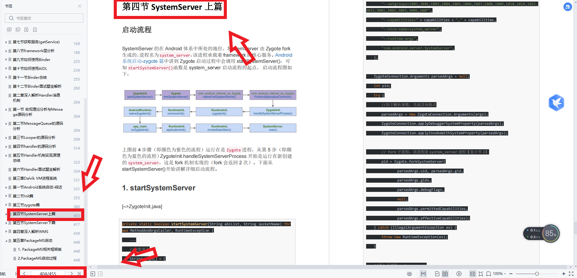
Task: Switch to single page view
Action: point(437,274)
